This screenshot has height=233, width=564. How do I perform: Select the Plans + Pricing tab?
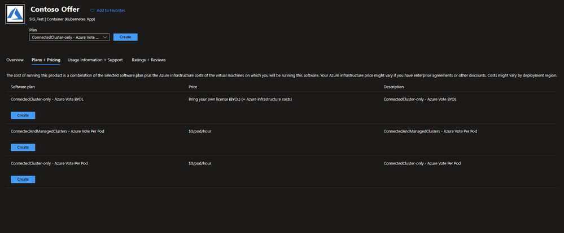(46, 60)
